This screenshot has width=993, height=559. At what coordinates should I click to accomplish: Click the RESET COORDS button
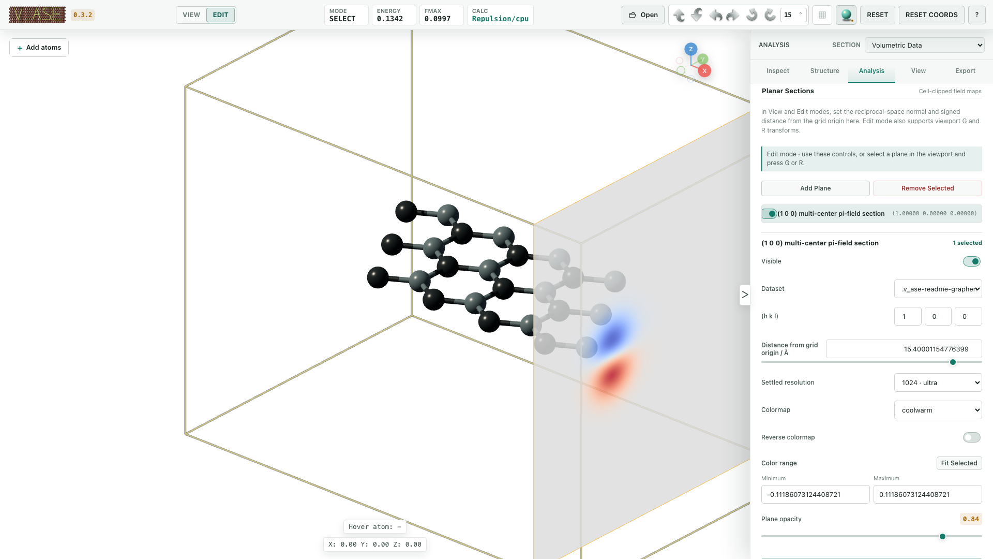pyautogui.click(x=931, y=15)
